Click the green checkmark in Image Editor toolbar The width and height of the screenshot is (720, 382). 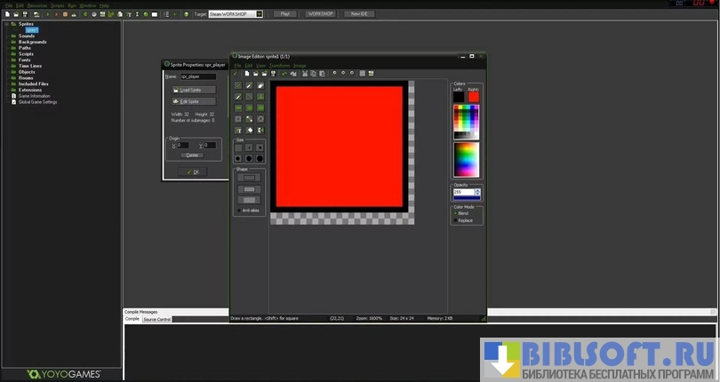(x=236, y=74)
